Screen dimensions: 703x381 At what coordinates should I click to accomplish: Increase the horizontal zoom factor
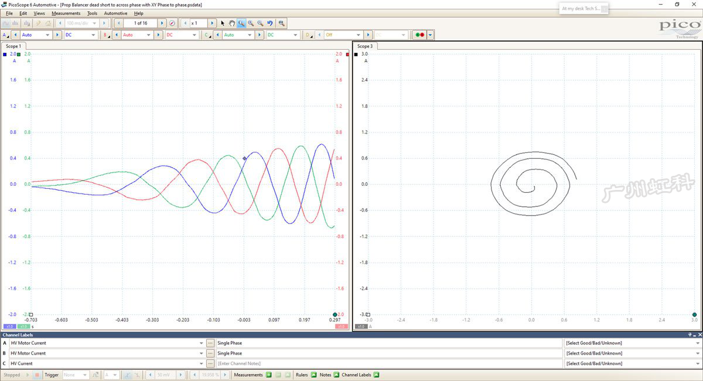pos(213,23)
